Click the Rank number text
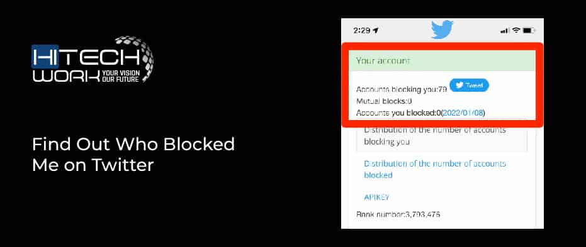 [398, 214]
